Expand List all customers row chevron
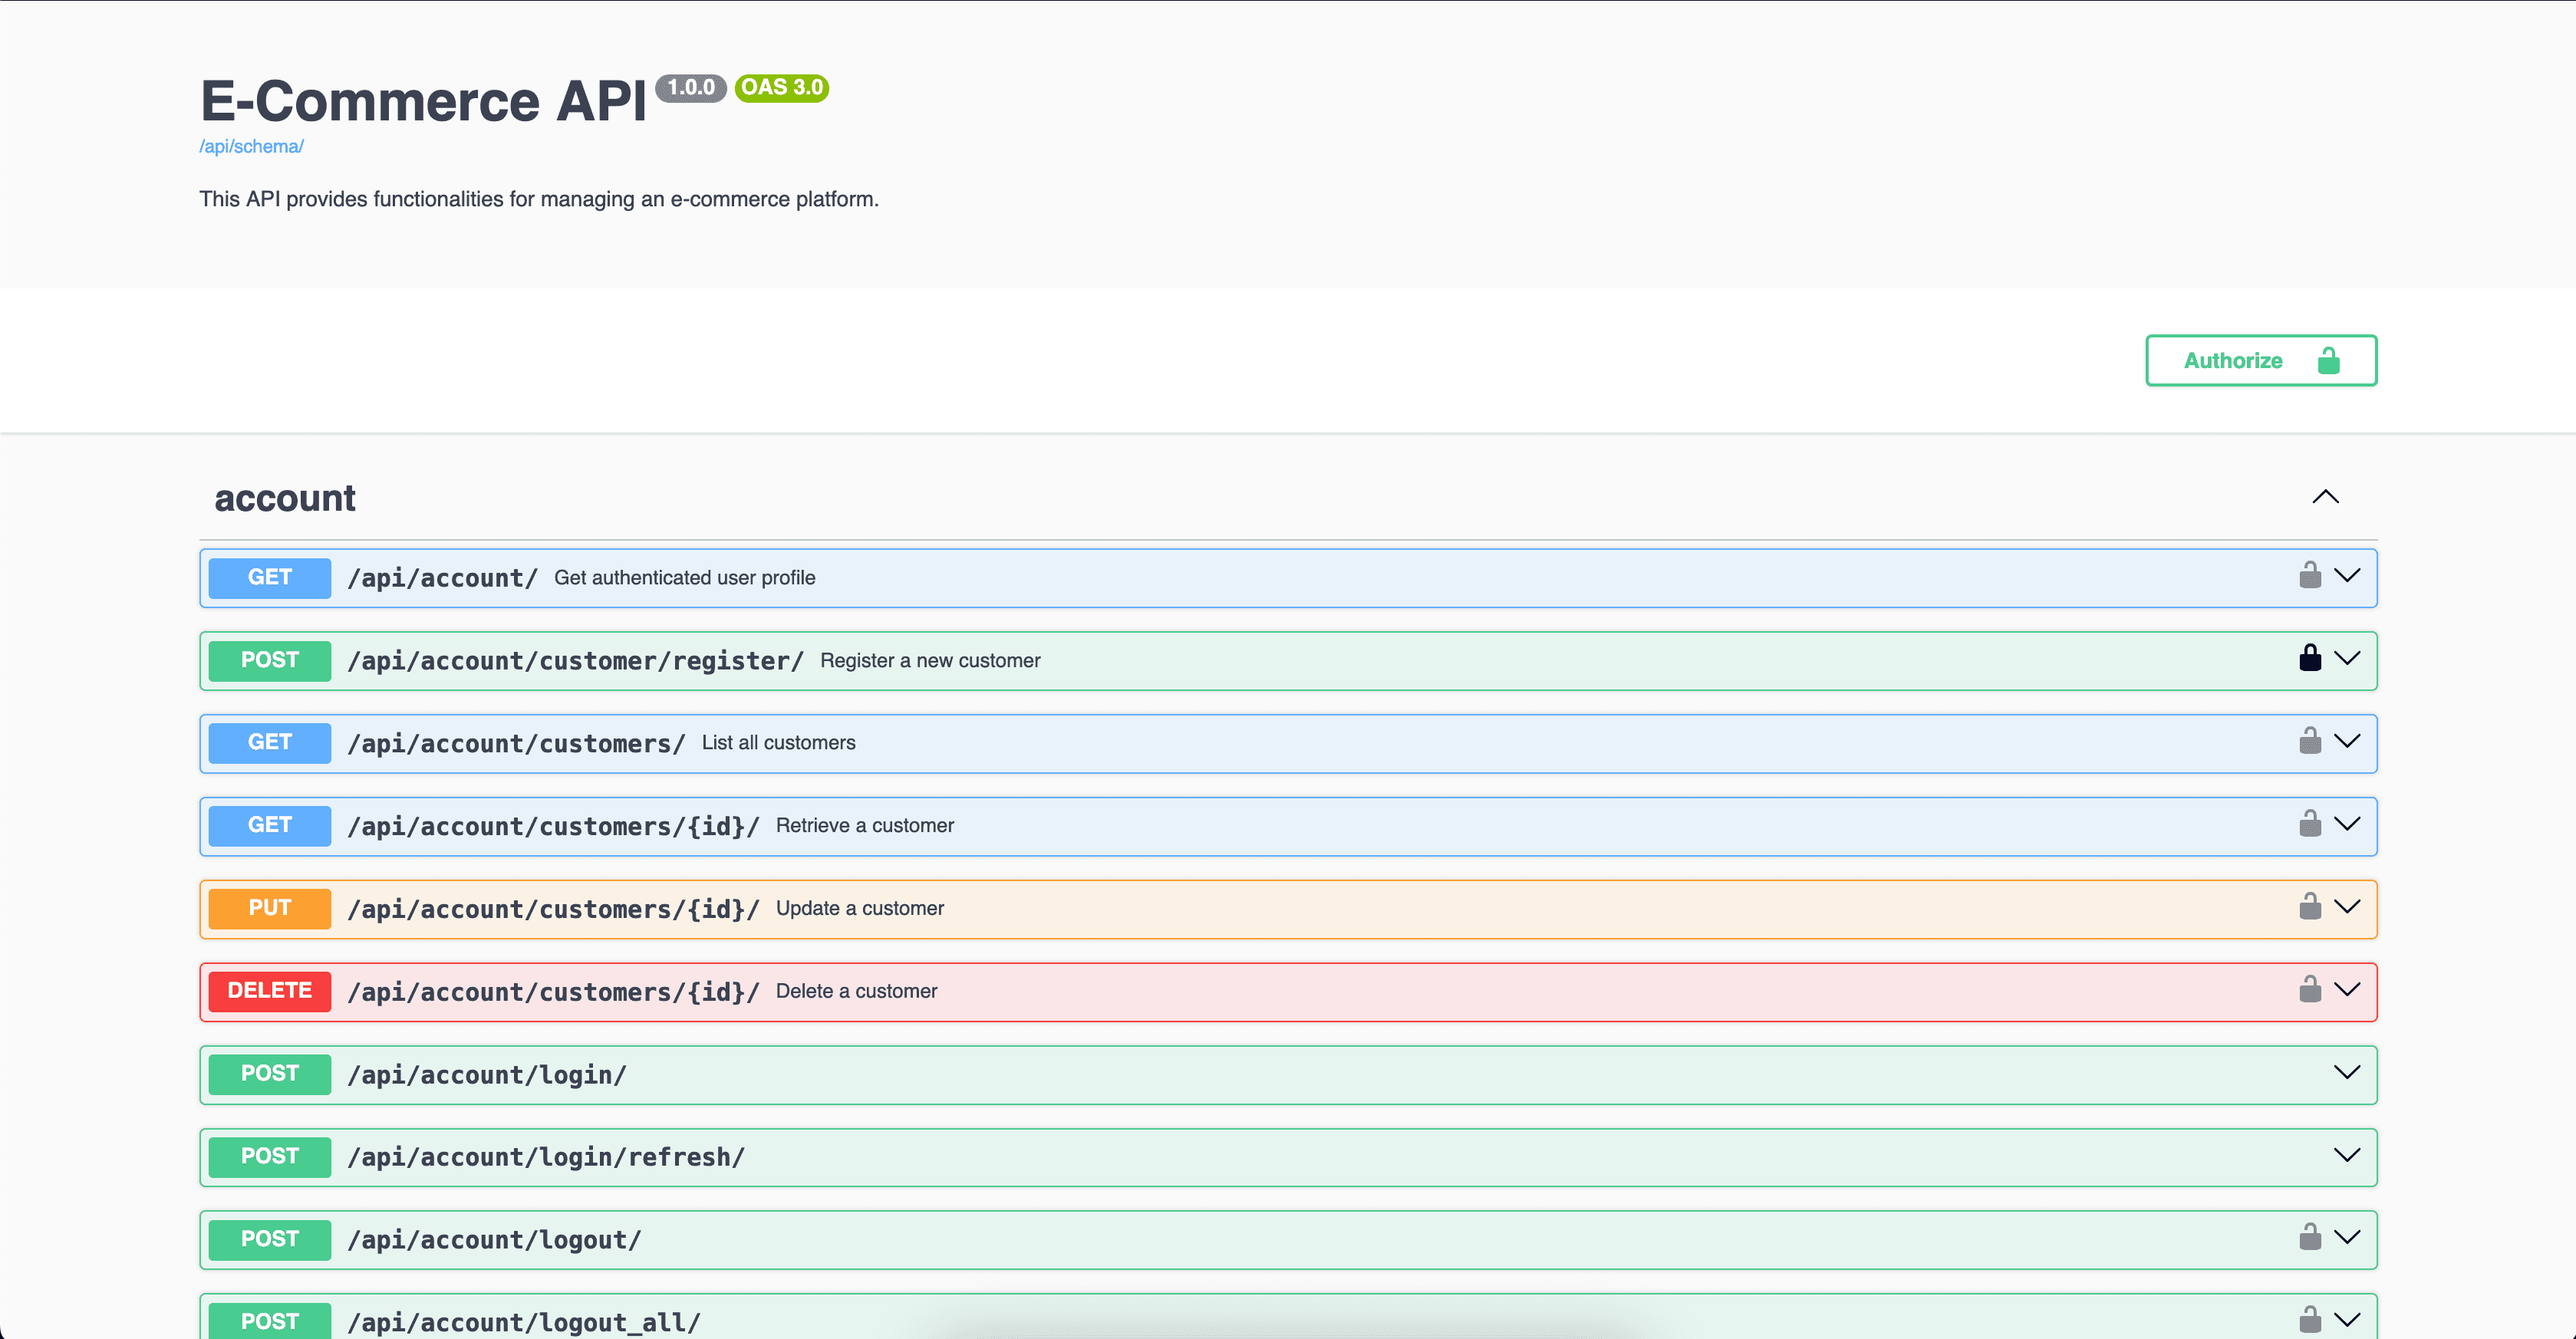Screen dimensions: 2576x1339 2346,742
